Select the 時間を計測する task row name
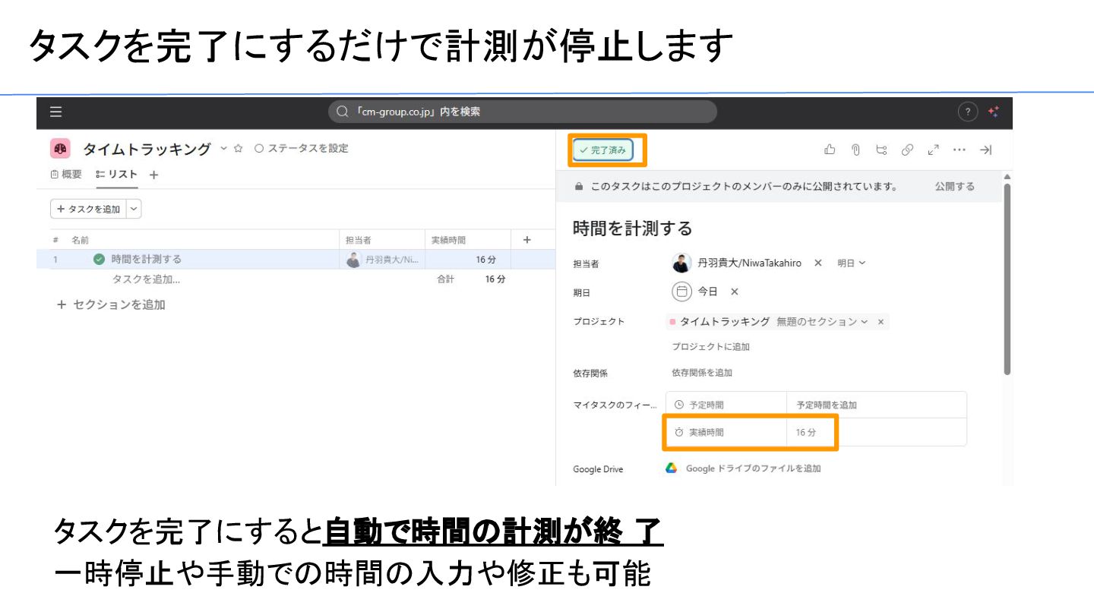The height and width of the screenshot is (615, 1094). click(147, 259)
